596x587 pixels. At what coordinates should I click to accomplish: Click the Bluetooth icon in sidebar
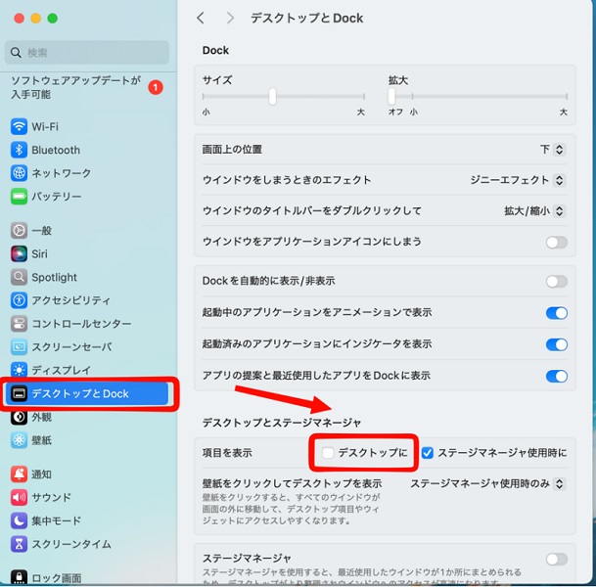point(19,150)
